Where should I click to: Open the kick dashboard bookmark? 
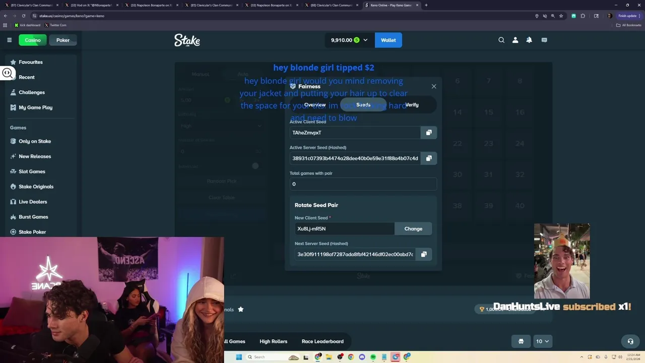tap(27, 25)
